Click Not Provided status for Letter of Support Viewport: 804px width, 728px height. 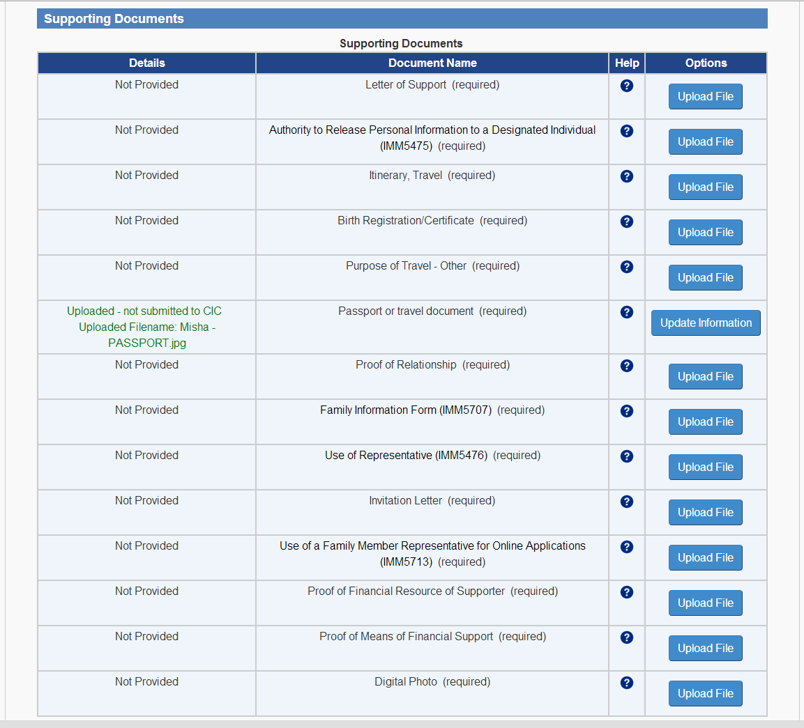146,84
